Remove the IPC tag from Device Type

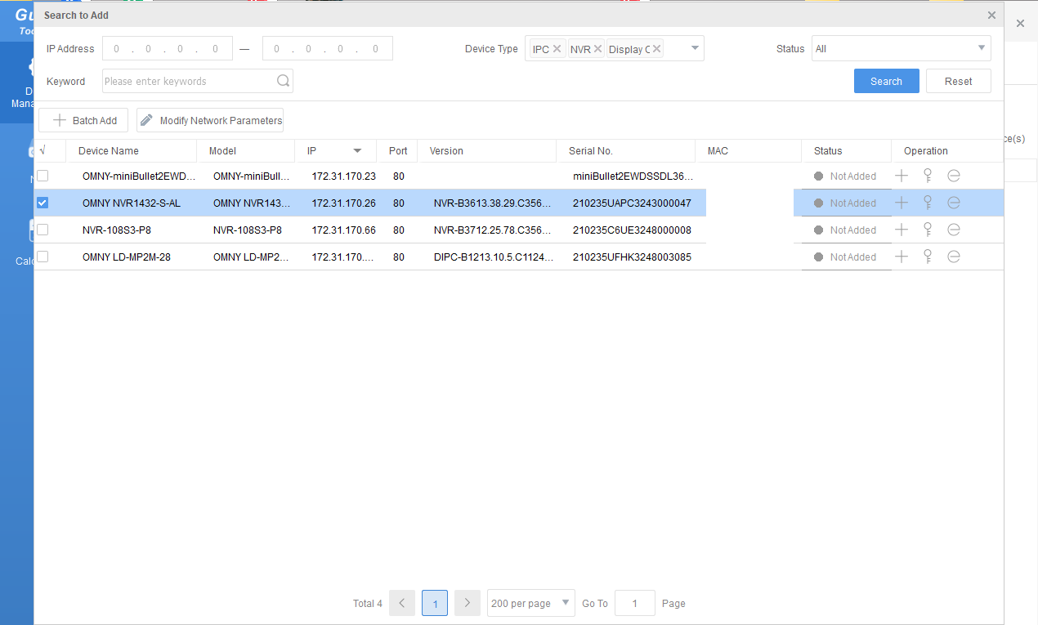coord(557,49)
